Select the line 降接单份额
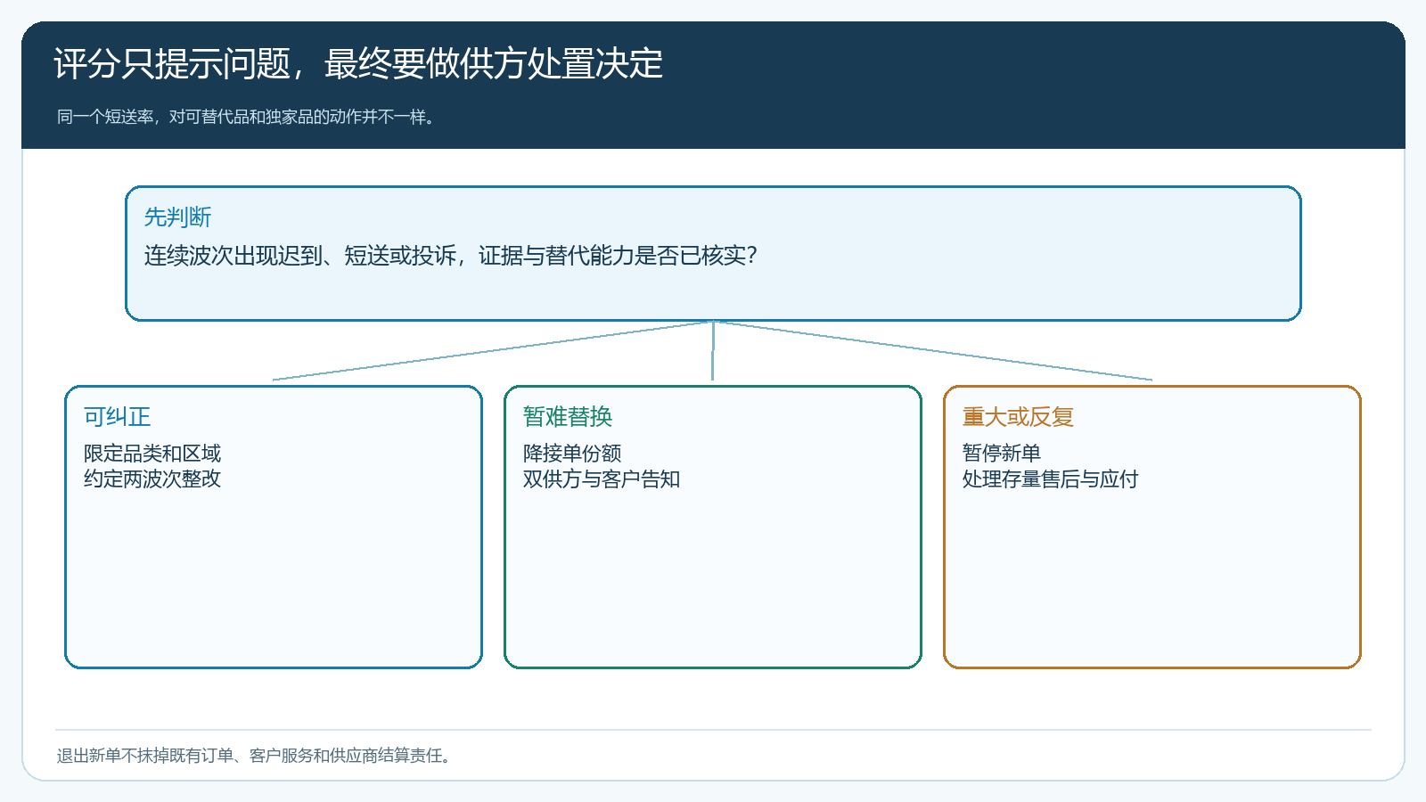 pos(572,454)
